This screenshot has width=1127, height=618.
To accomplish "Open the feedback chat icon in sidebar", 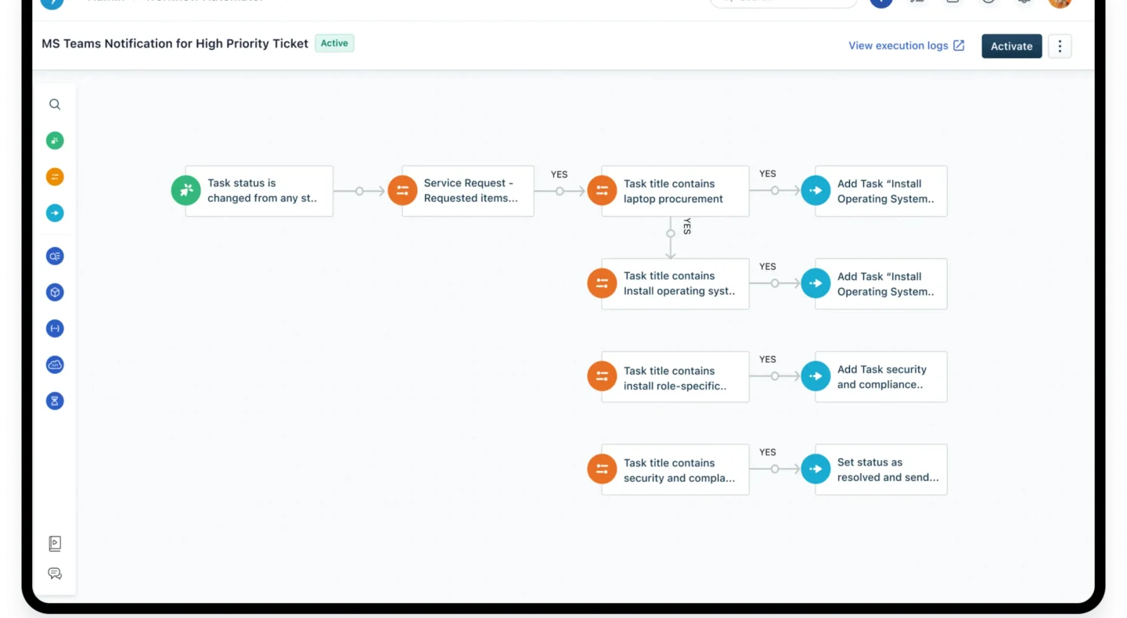I will pos(55,573).
